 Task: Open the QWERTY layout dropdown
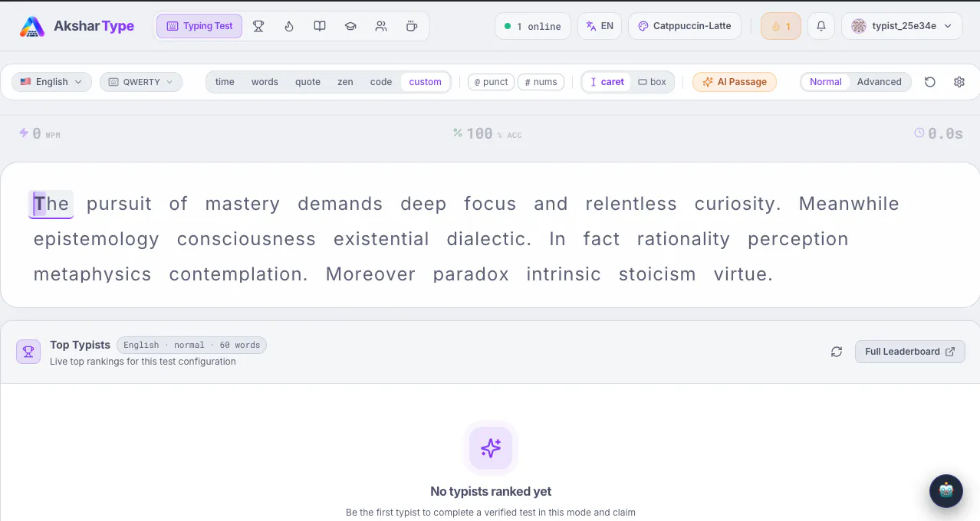click(x=141, y=82)
